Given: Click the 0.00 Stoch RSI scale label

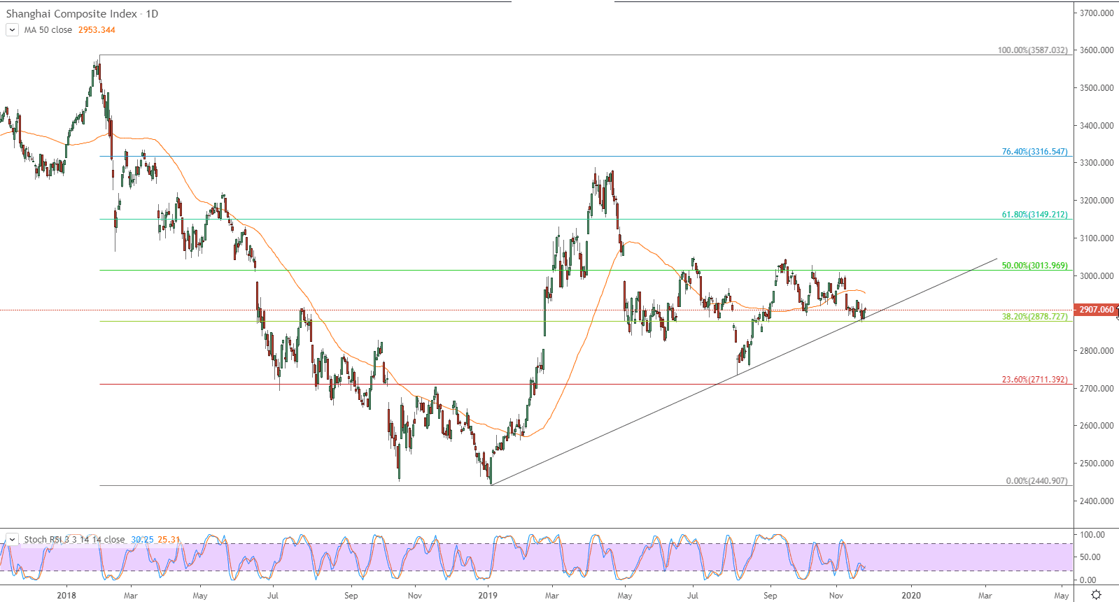Looking at the screenshot, I should [x=1088, y=580].
